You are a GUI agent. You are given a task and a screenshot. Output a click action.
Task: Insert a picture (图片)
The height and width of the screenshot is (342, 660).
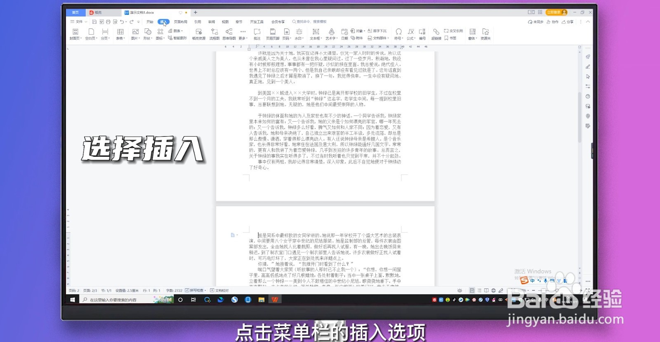click(135, 34)
